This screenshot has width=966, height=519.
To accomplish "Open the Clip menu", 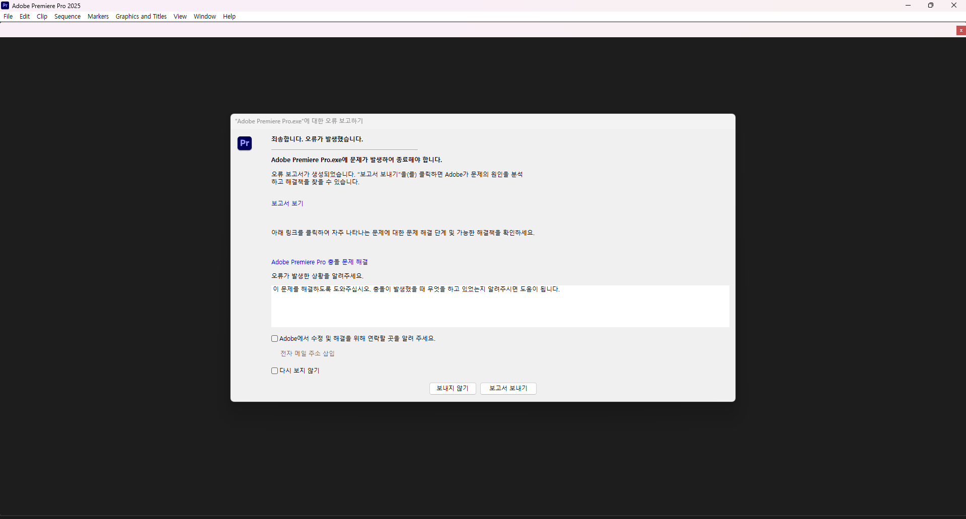I will (42, 16).
